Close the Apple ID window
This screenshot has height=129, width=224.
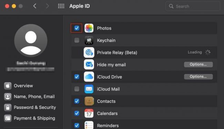[7, 6]
